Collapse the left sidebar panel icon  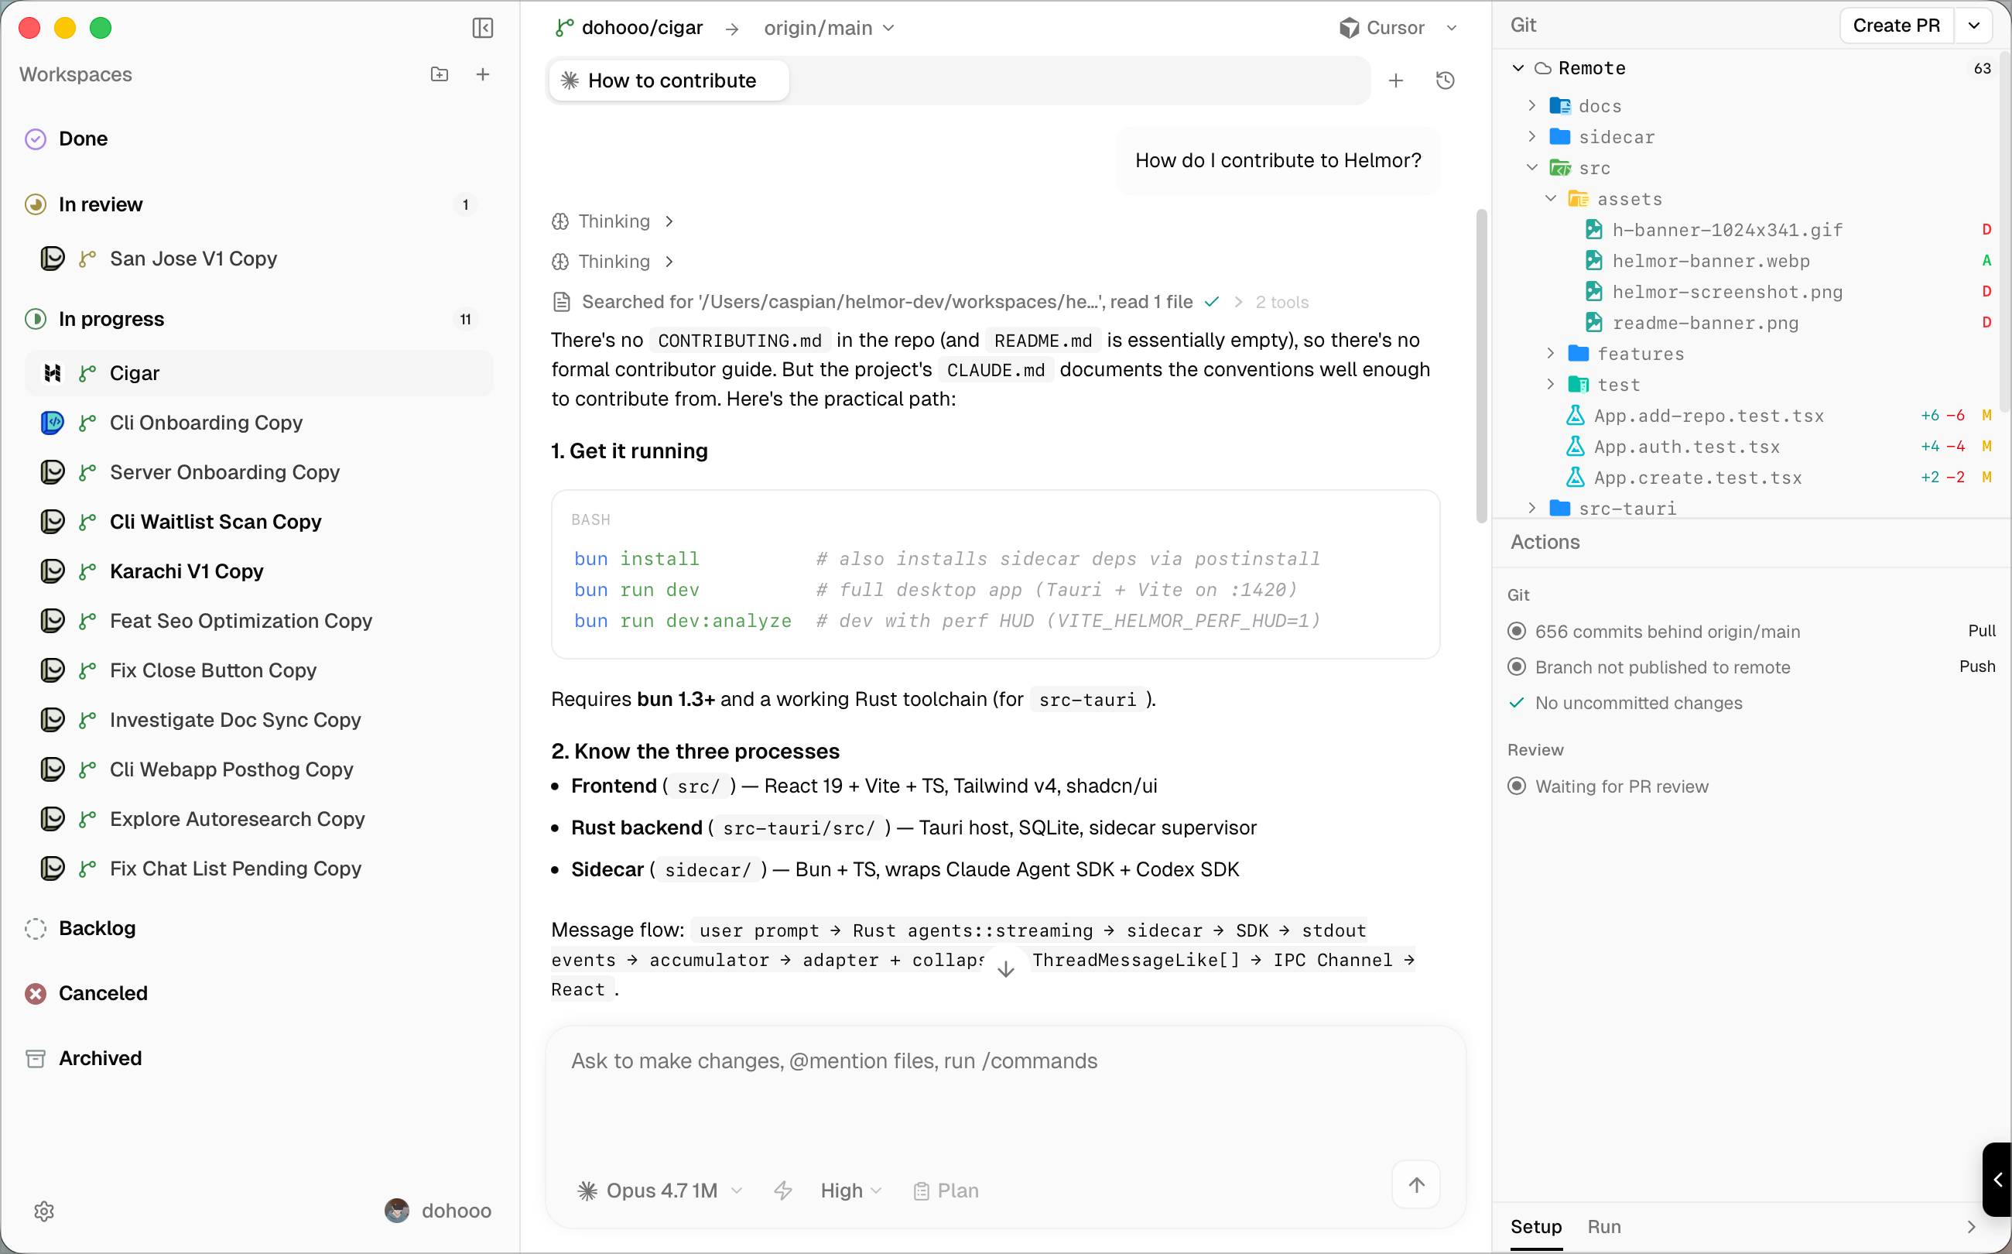coord(482,28)
